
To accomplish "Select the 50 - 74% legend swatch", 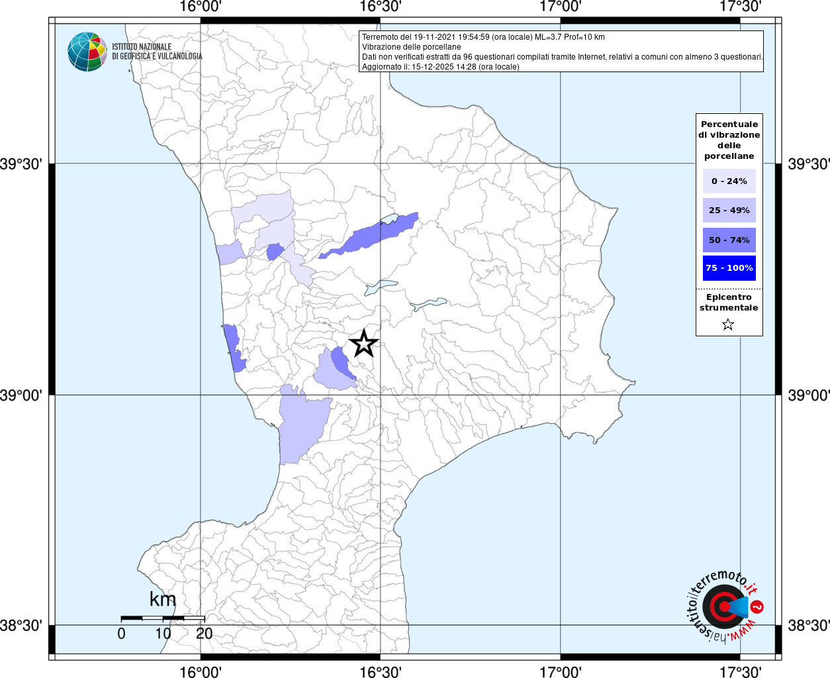I will click(x=729, y=240).
